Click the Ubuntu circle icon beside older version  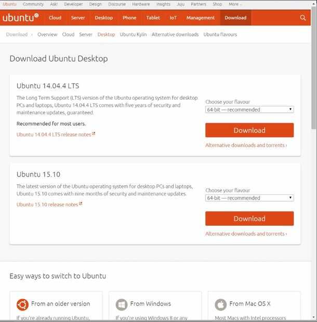(22, 304)
